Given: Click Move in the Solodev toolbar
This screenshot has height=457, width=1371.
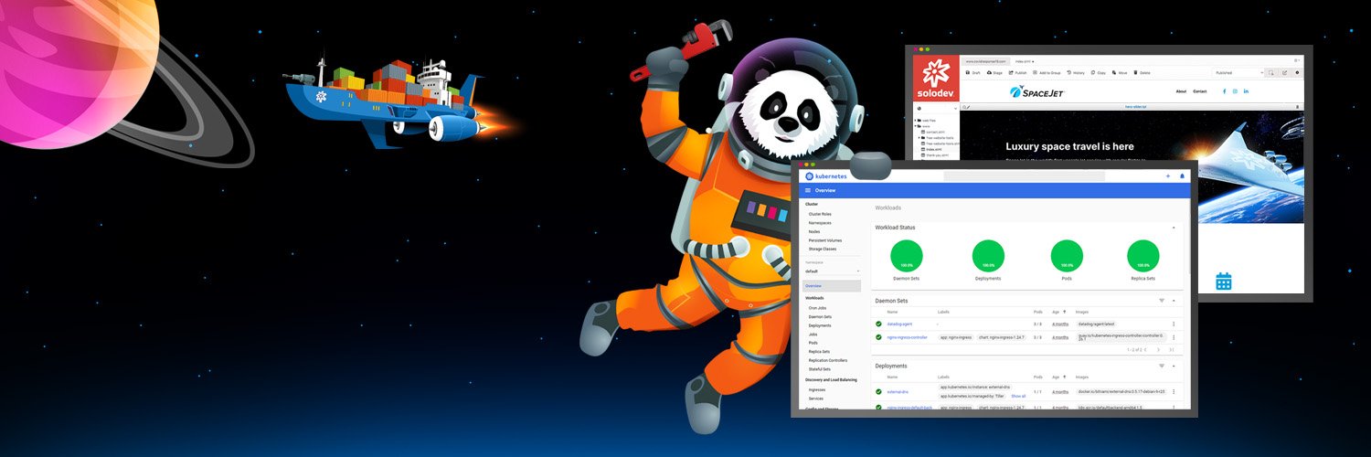Looking at the screenshot, I should click(x=1120, y=72).
